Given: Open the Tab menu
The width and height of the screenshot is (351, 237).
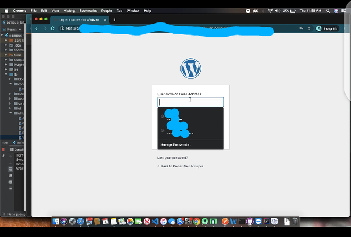Looking at the screenshot, I should point(120,11).
